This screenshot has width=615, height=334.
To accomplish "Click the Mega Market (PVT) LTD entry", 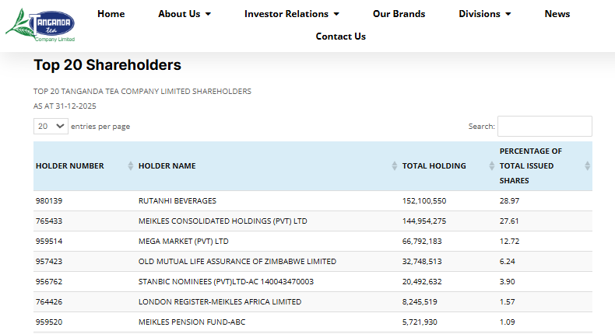I will point(183,242).
